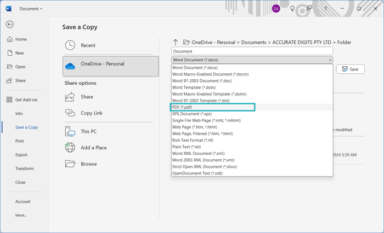This screenshot has width=384, height=233.
Task: Click the OneDrive cloud icon
Action: pos(70,66)
